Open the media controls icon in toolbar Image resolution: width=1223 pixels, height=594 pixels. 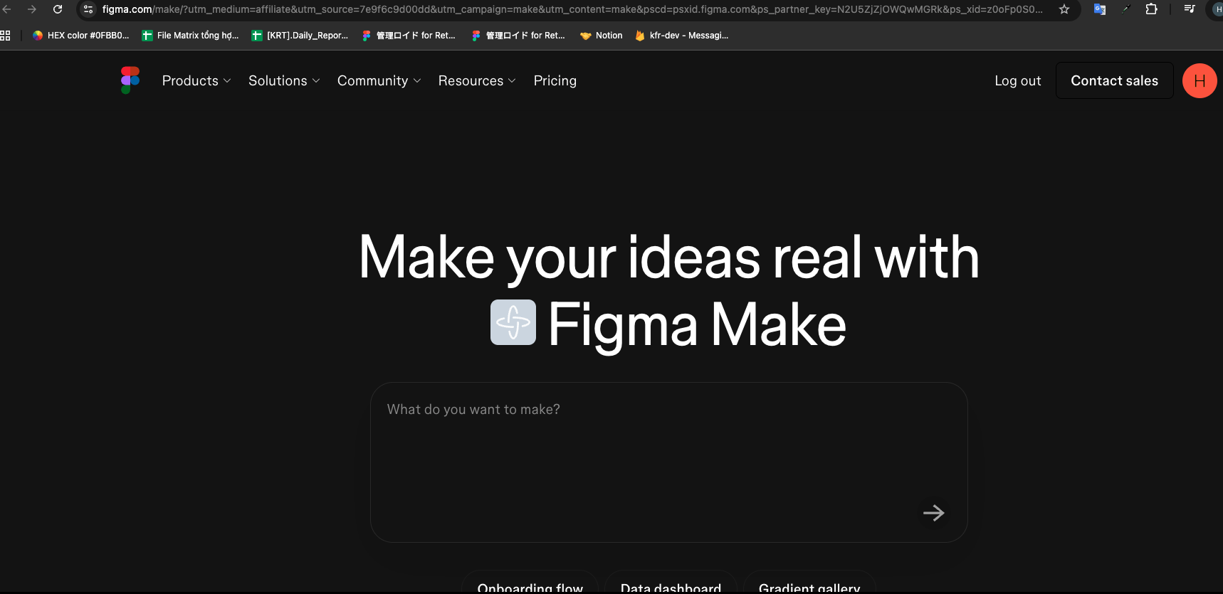click(x=1189, y=9)
